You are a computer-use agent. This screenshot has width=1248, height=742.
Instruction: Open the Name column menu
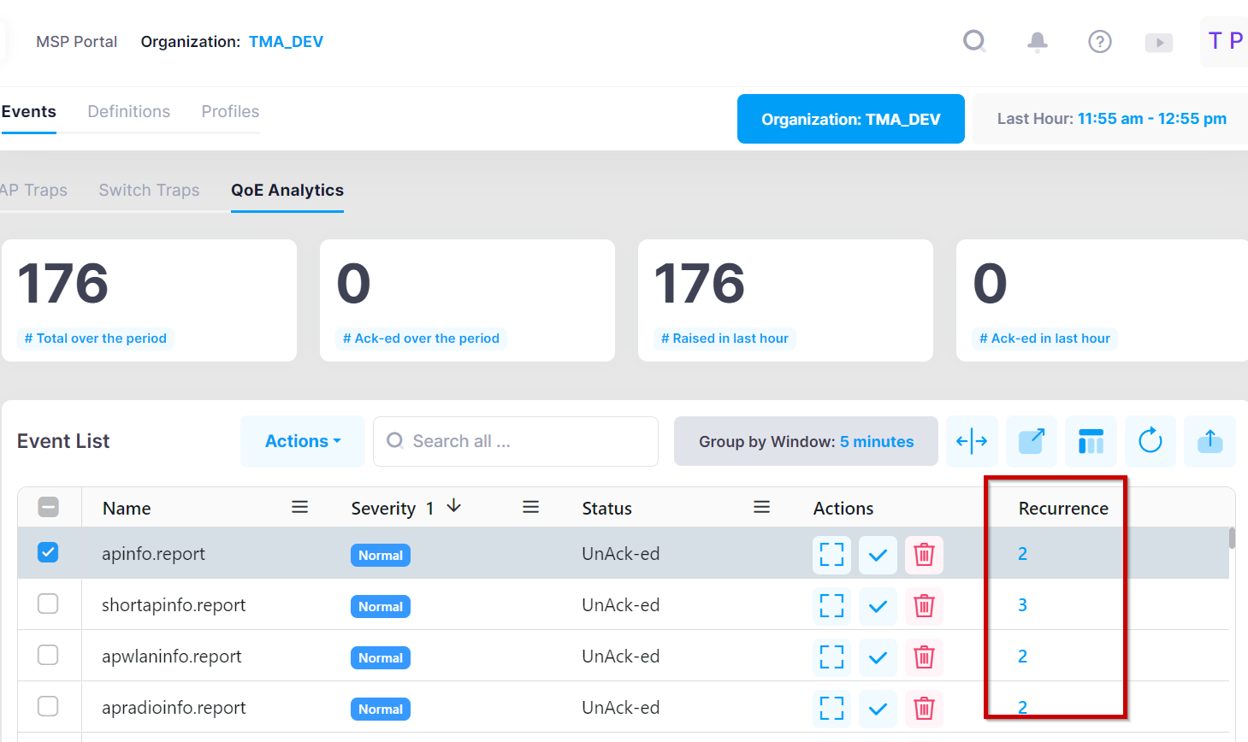299,508
